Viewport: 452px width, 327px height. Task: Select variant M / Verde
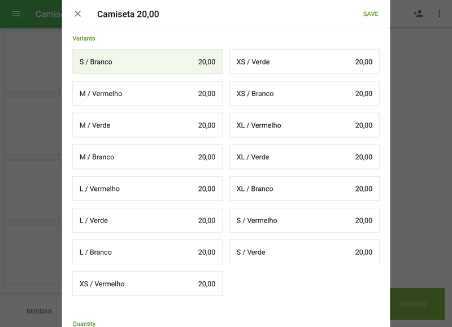tap(147, 125)
